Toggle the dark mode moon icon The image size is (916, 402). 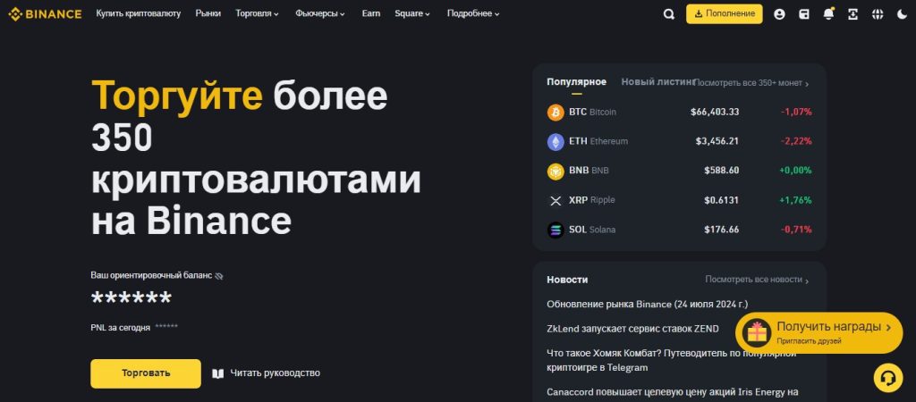[x=902, y=14]
